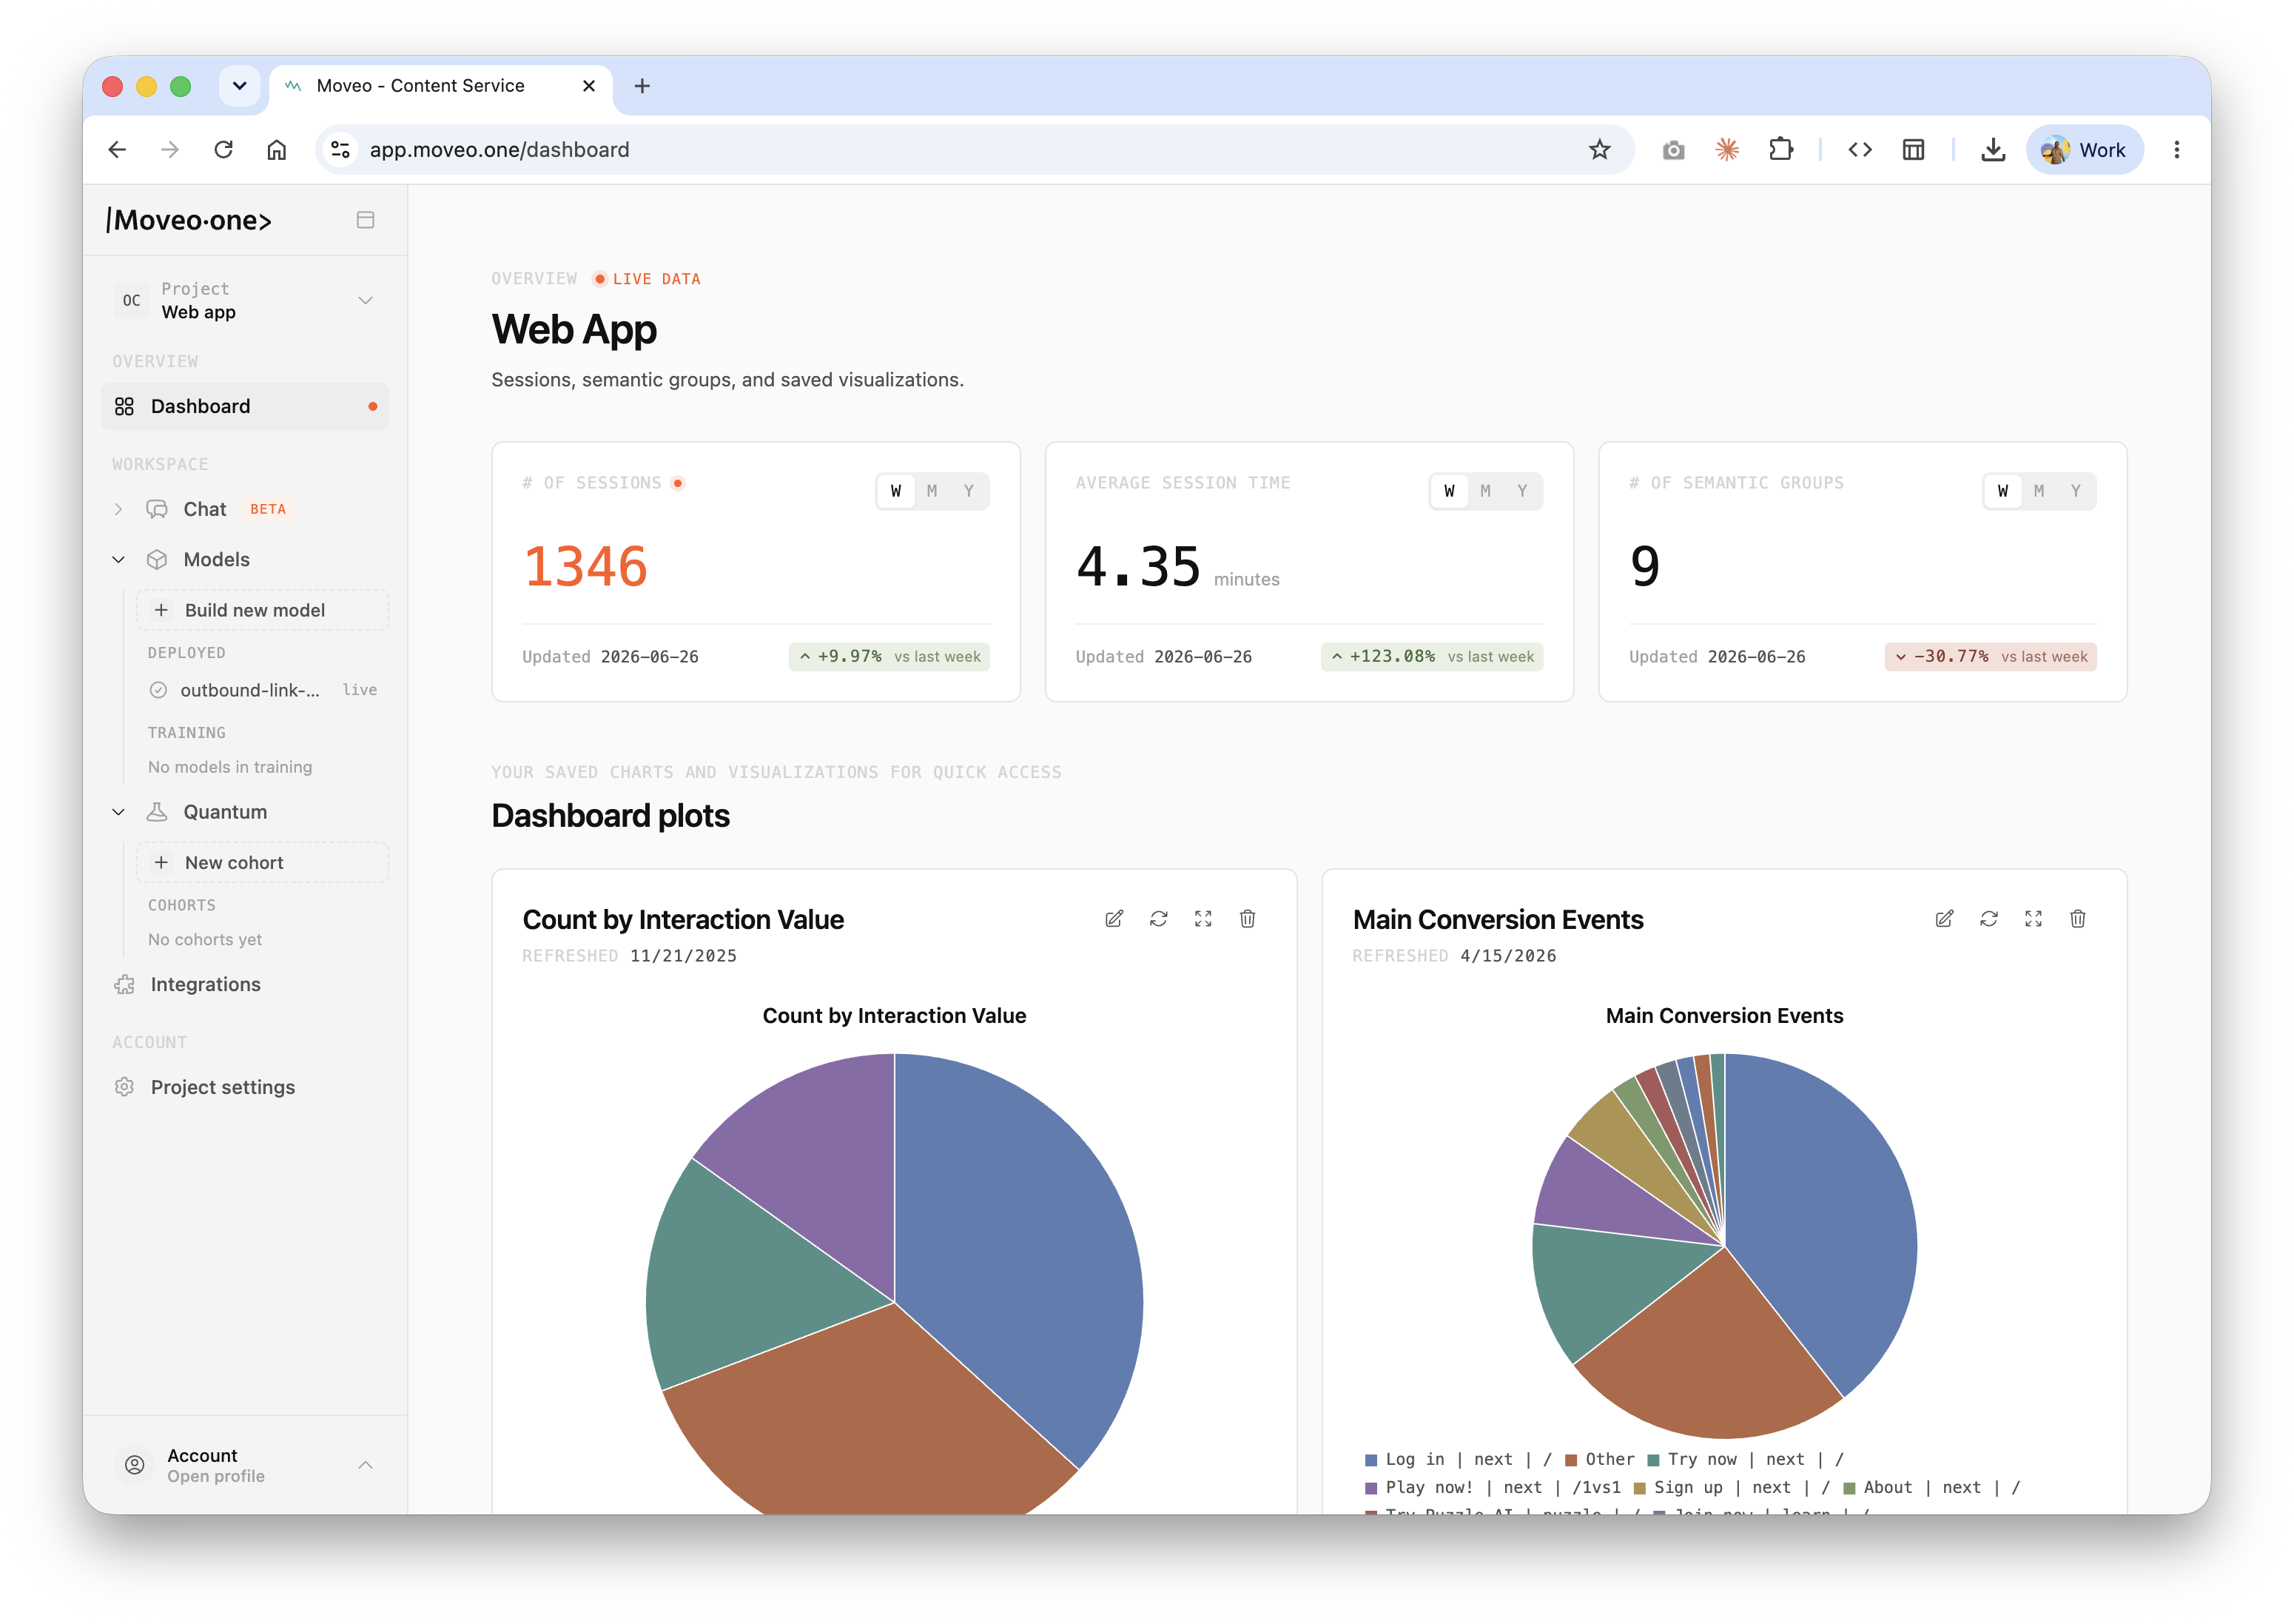This screenshot has width=2294, height=1624.
Task: Select W range for # of Sessions
Action: [895, 491]
